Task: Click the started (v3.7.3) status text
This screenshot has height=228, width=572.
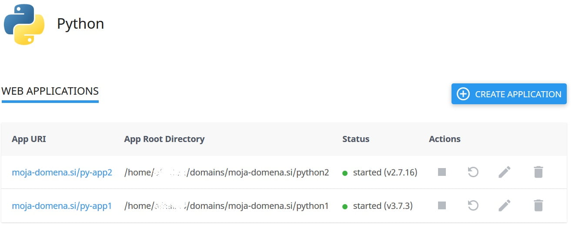Action: point(382,205)
